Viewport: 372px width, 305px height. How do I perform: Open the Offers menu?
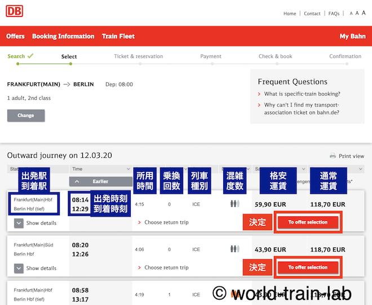(15, 36)
